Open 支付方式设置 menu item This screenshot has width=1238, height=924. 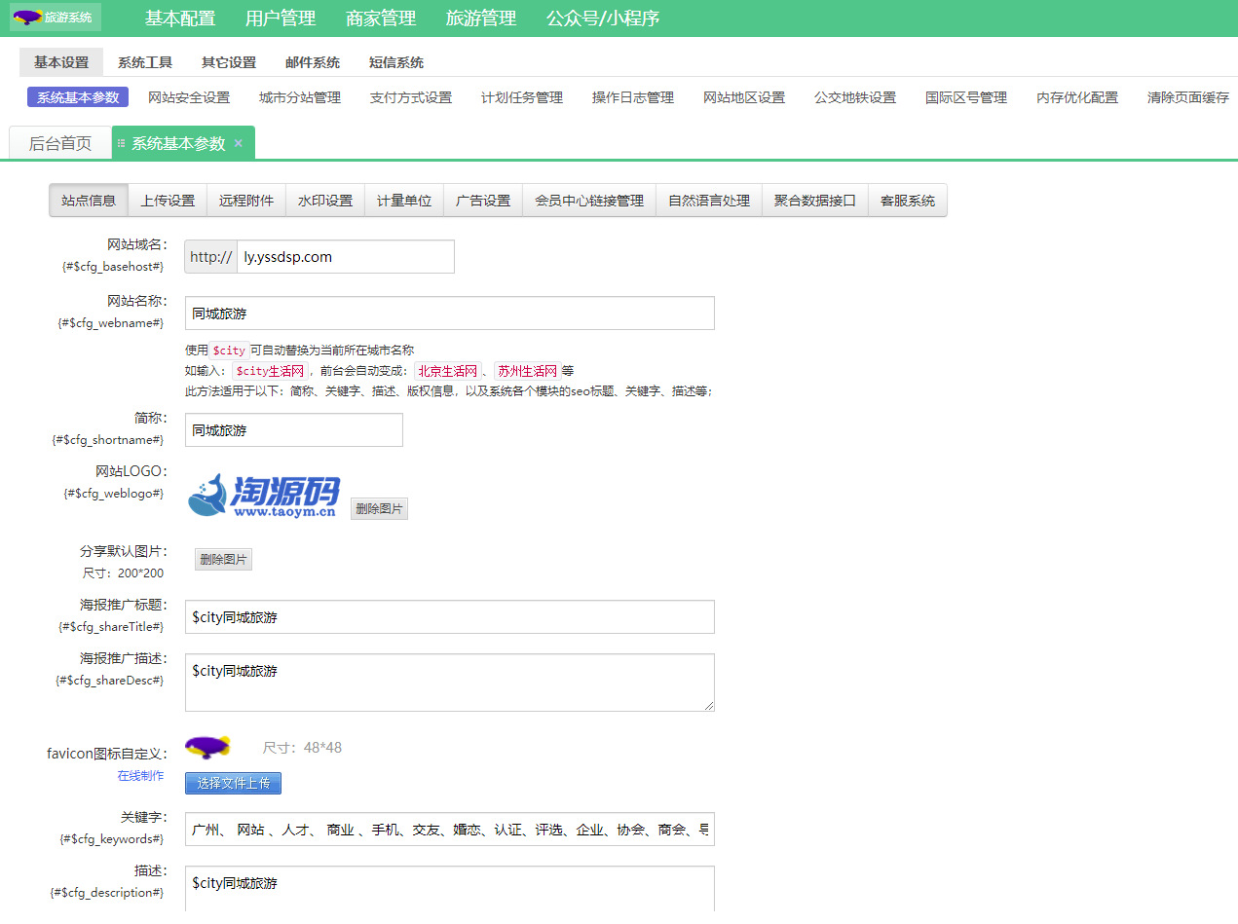coord(411,97)
